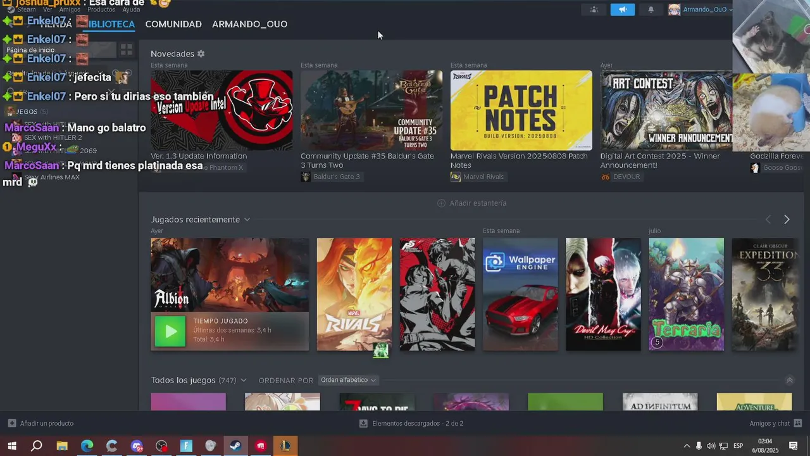Open the Orden alfabético sort dropdown
Viewport: 810px width, 456px height.
coord(349,380)
